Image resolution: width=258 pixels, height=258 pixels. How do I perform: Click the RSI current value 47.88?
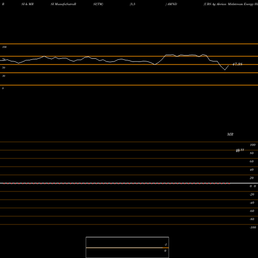point(237,64)
